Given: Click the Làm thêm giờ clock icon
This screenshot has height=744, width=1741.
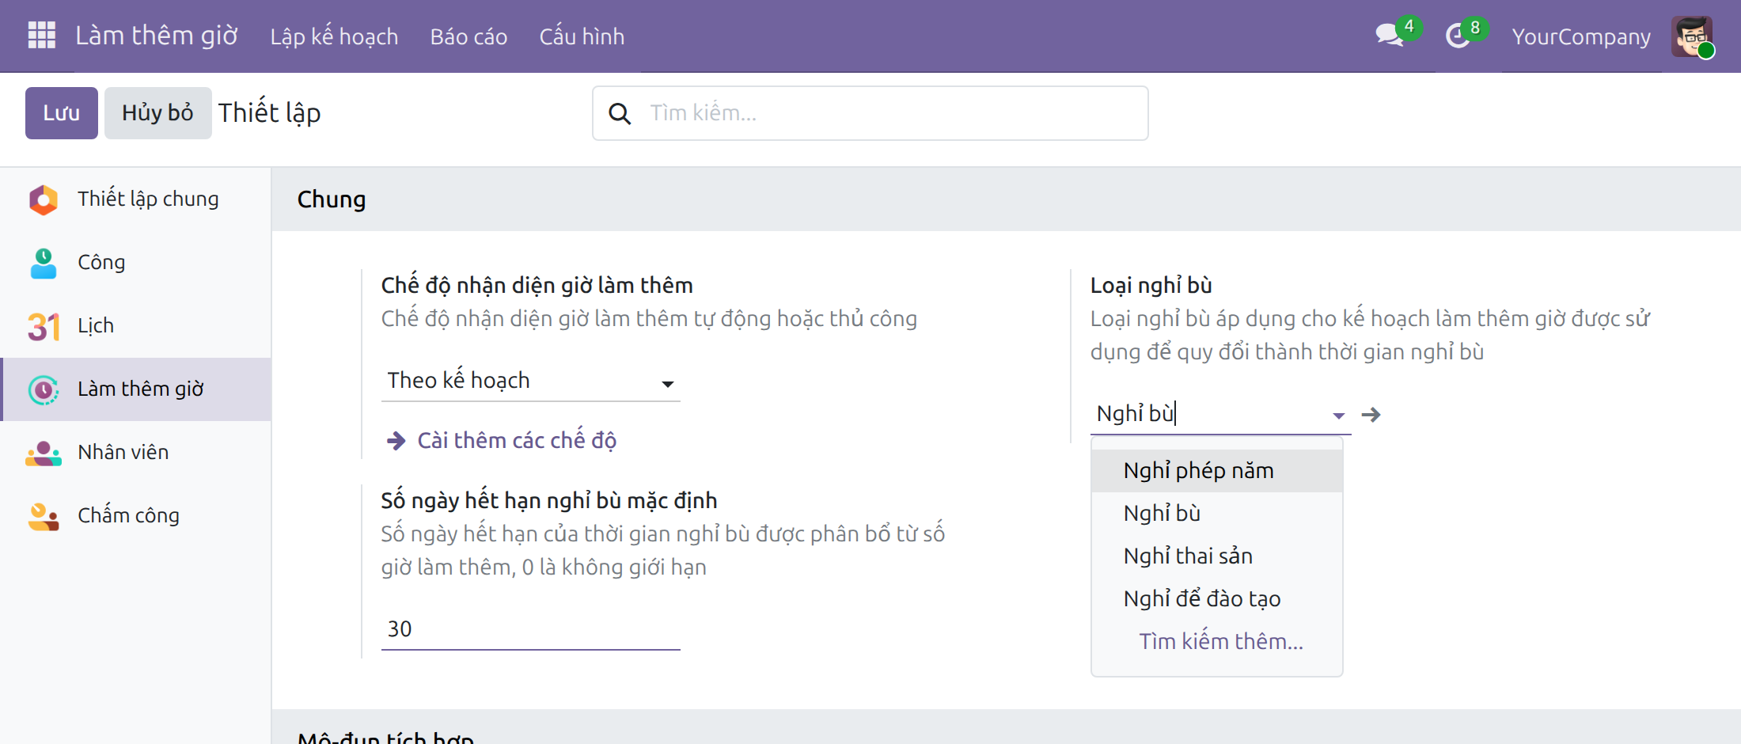Looking at the screenshot, I should (44, 389).
